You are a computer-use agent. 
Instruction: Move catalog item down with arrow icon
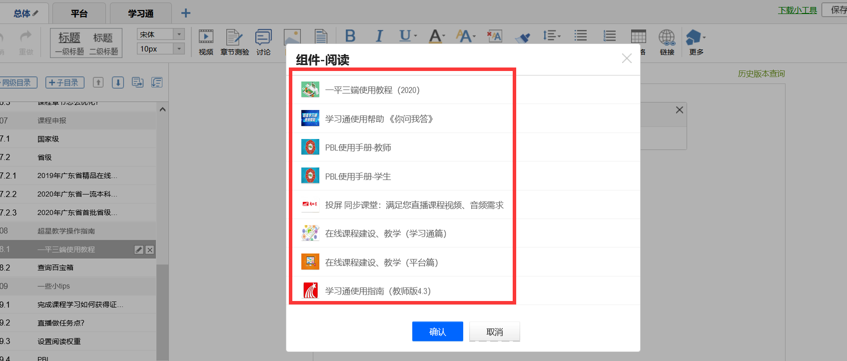pyautogui.click(x=118, y=82)
